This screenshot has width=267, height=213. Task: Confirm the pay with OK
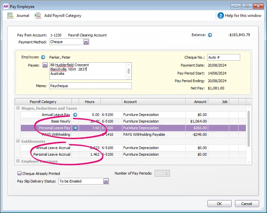click(x=219, y=203)
